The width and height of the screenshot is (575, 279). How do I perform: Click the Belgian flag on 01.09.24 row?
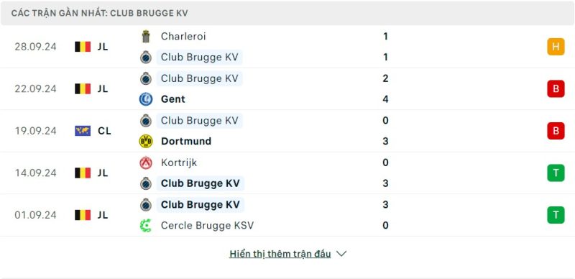(x=83, y=215)
